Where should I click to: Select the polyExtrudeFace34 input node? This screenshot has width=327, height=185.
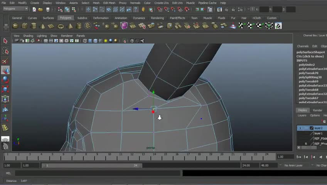click(312, 69)
